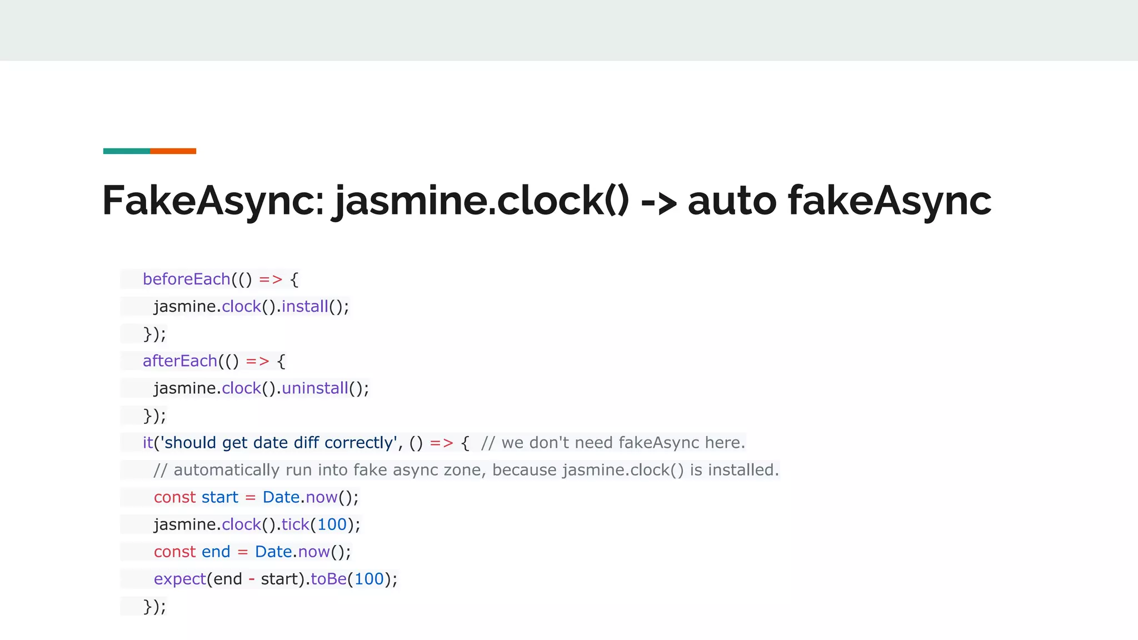Image resolution: width=1138 pixels, height=640 pixels.
Task: Click the line 'jasmine.clock().tick(100);'
Action: 257,524
